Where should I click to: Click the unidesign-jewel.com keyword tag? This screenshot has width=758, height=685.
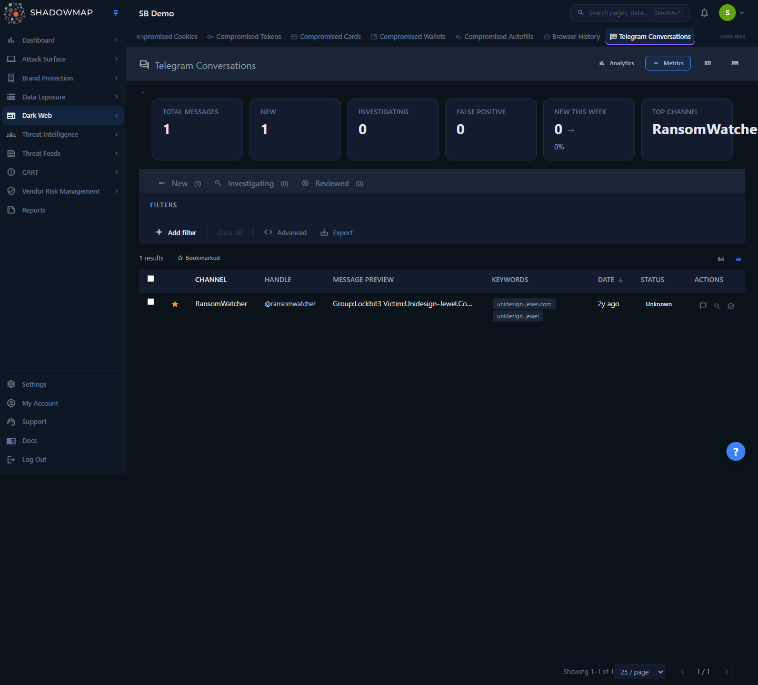[x=524, y=304]
